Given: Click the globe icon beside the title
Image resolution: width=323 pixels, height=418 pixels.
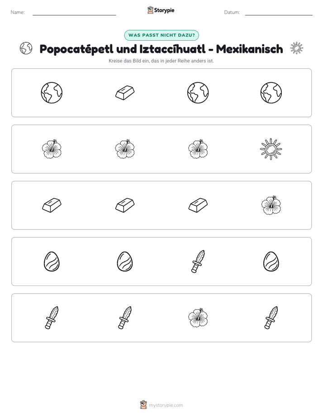Looking at the screenshot, I should (x=26, y=48).
